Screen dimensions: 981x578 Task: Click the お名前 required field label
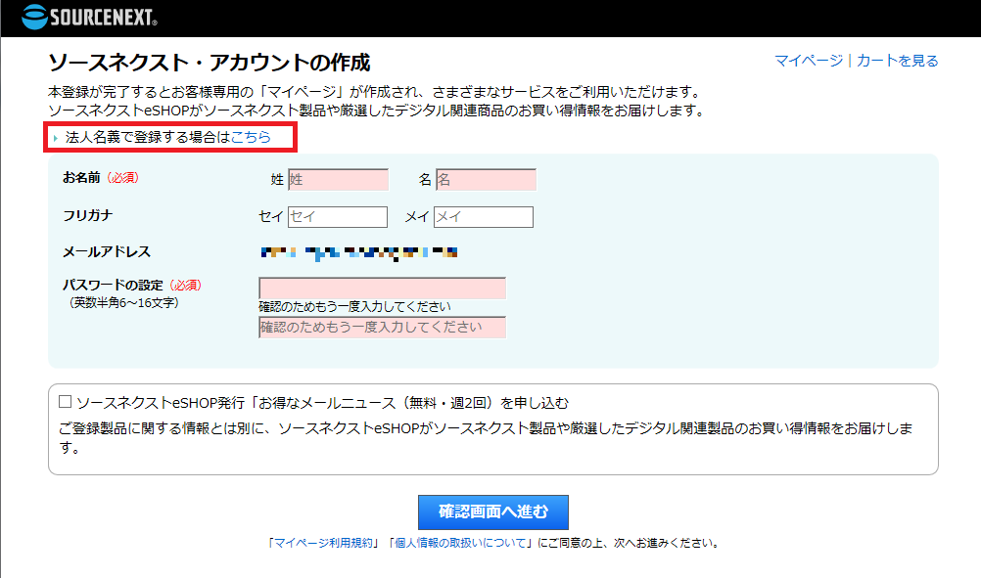point(81,177)
